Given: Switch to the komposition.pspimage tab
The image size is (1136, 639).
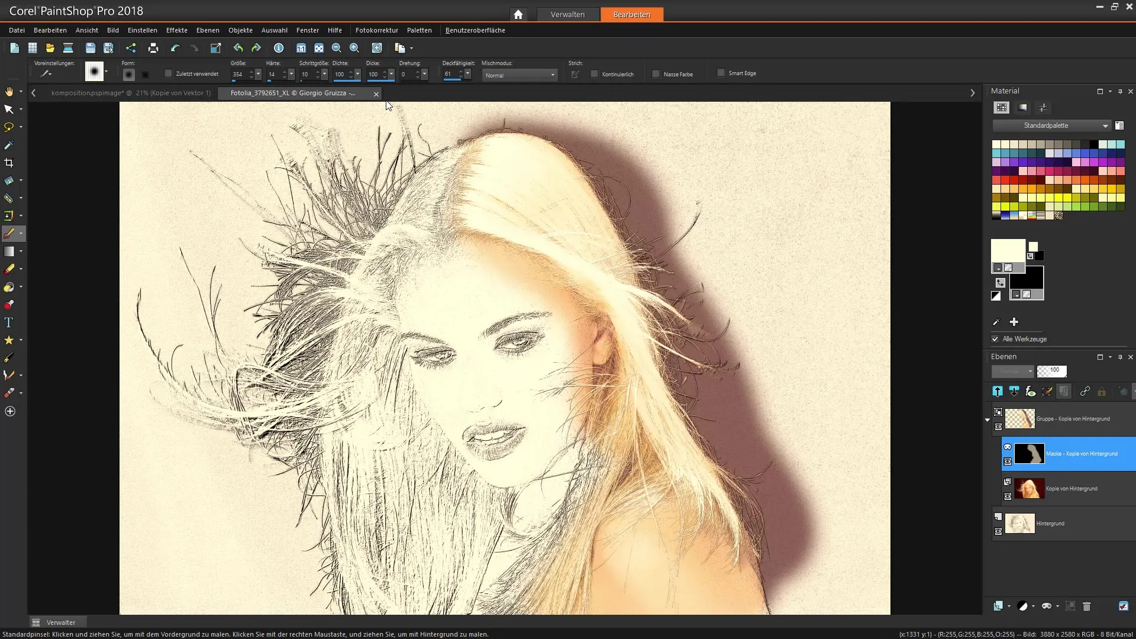Looking at the screenshot, I should coord(131,93).
